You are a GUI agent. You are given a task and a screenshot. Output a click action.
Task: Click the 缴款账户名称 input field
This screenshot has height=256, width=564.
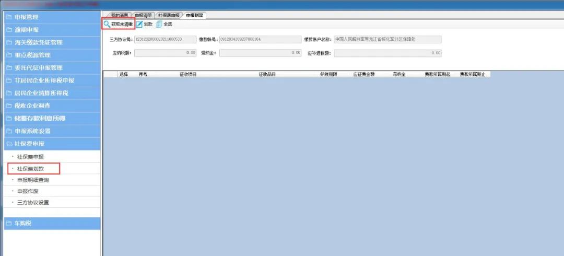(387, 39)
